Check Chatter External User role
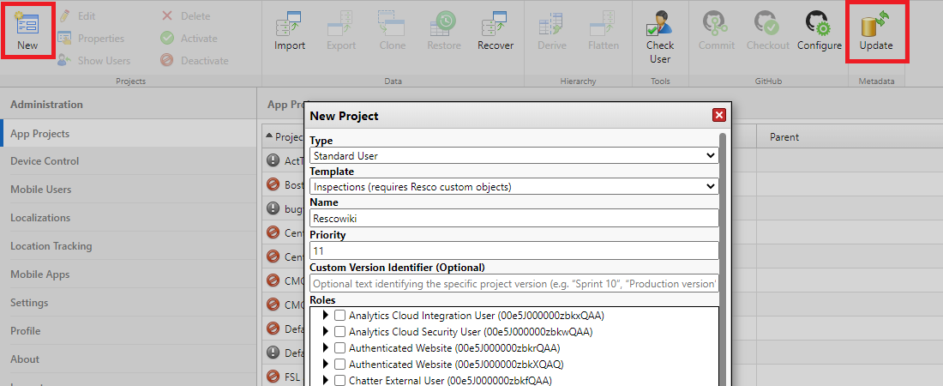 coord(339,380)
